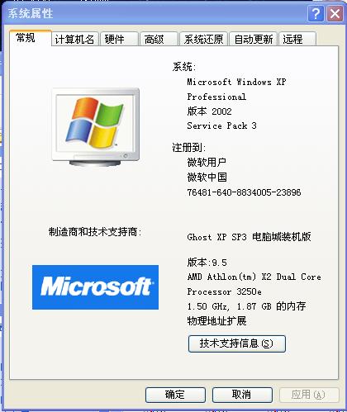This screenshot has height=412, width=347.
Task: Click the AMD Athlon X2 Dual Core text
Action: click(x=254, y=277)
